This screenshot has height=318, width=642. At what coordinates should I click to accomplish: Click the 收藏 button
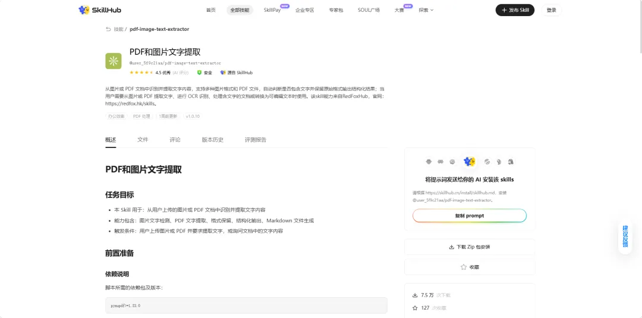[x=470, y=267]
